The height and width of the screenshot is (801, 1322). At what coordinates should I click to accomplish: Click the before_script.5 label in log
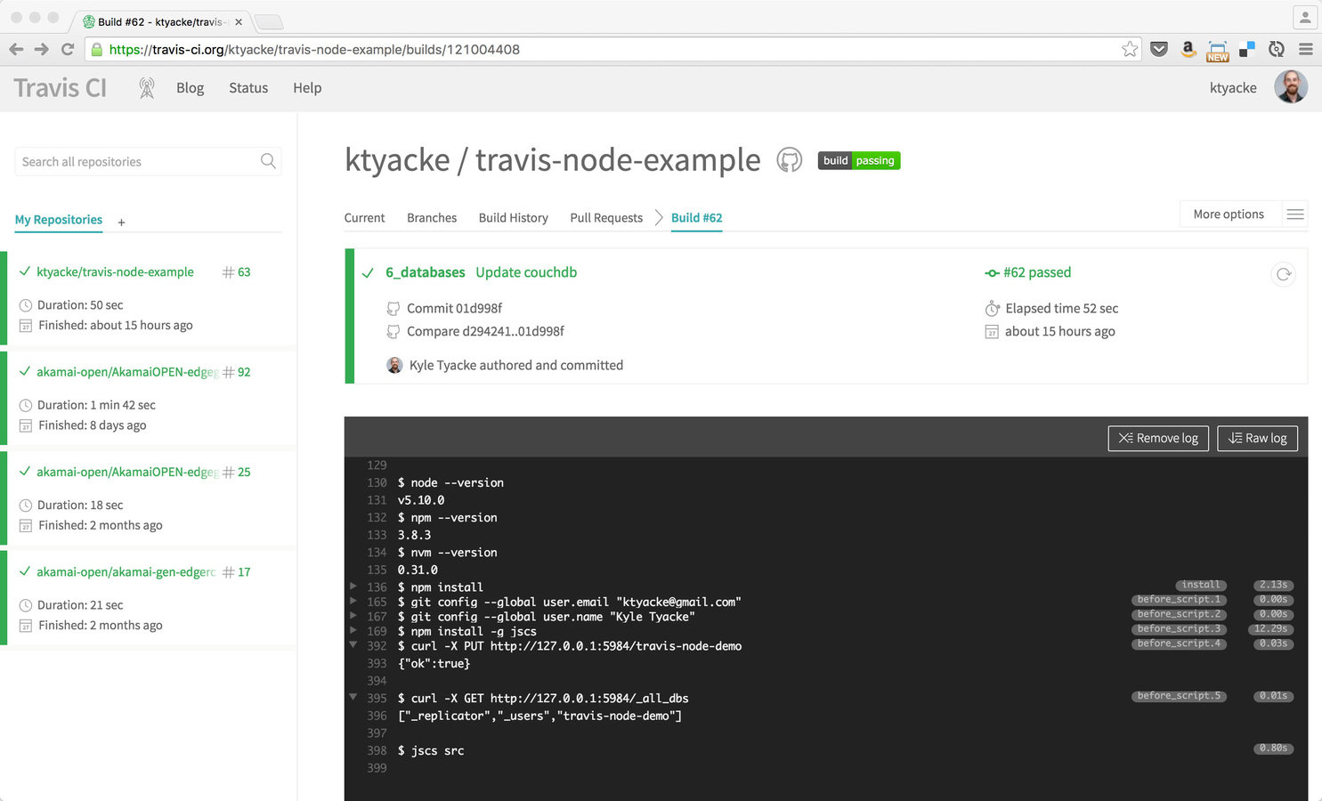pos(1179,696)
